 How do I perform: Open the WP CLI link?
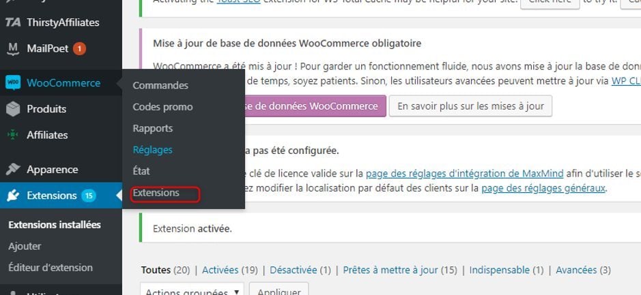point(626,81)
